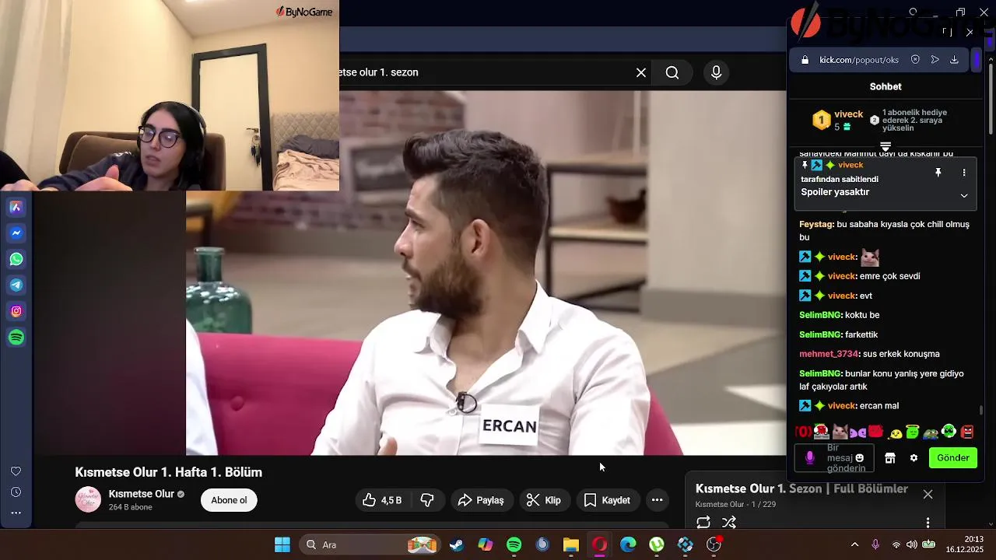Toggle playlist loop
The image size is (996, 560).
(703, 523)
